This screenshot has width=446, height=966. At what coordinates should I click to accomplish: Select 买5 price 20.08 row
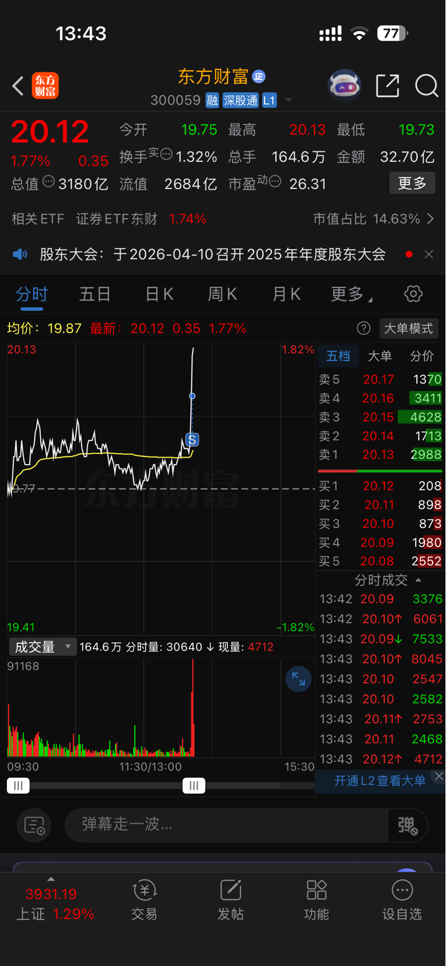point(380,562)
